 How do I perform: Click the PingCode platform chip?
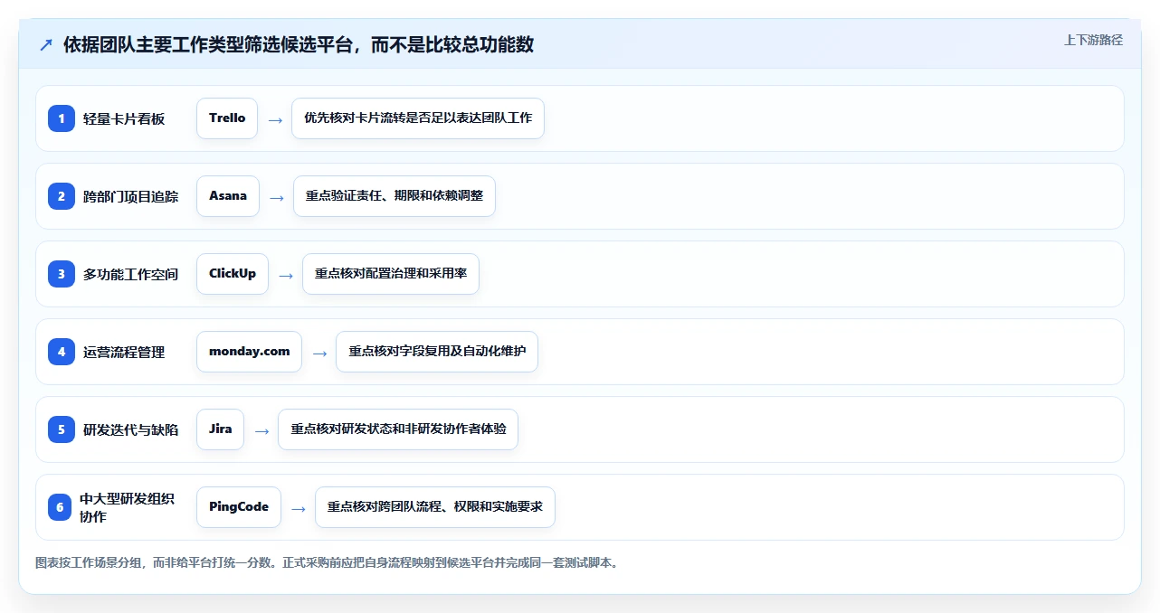[x=239, y=507]
